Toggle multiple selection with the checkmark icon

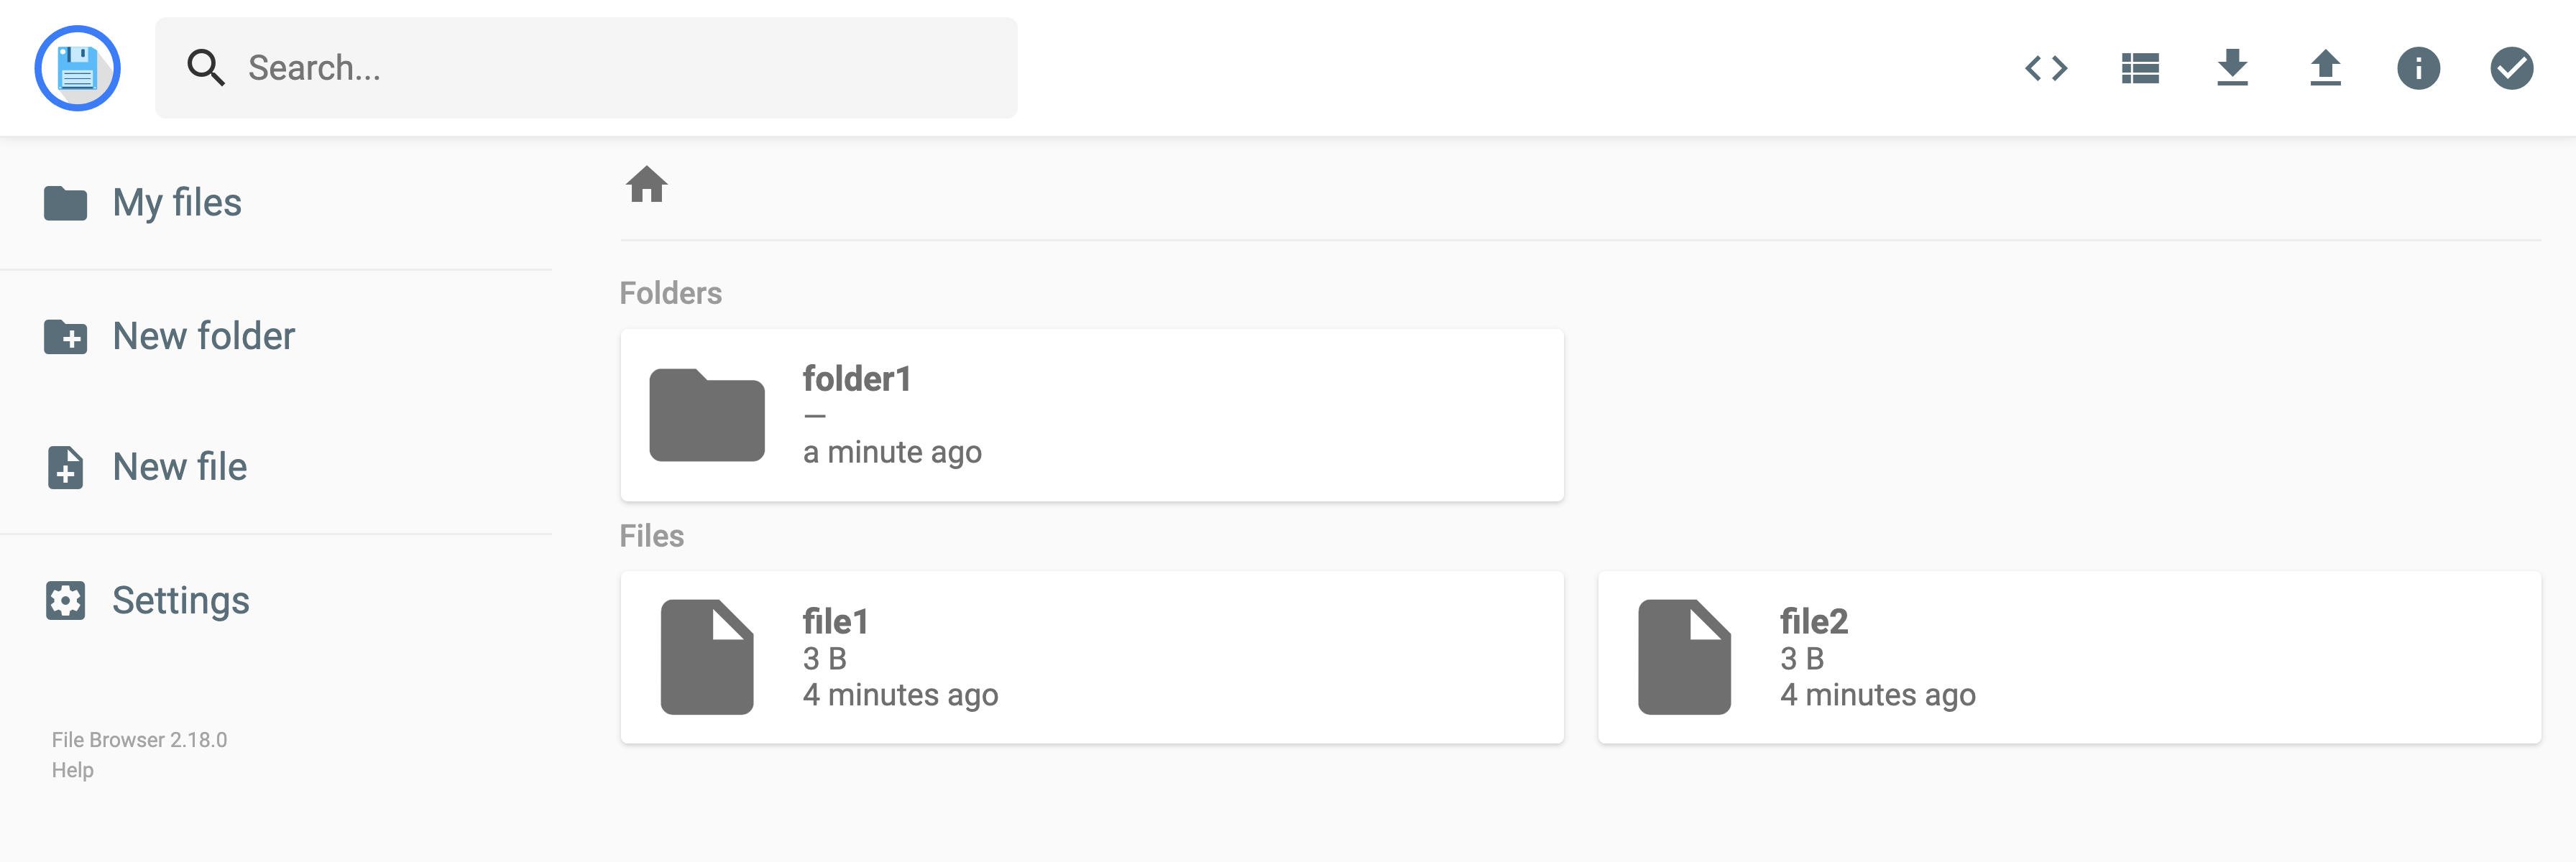point(2511,68)
